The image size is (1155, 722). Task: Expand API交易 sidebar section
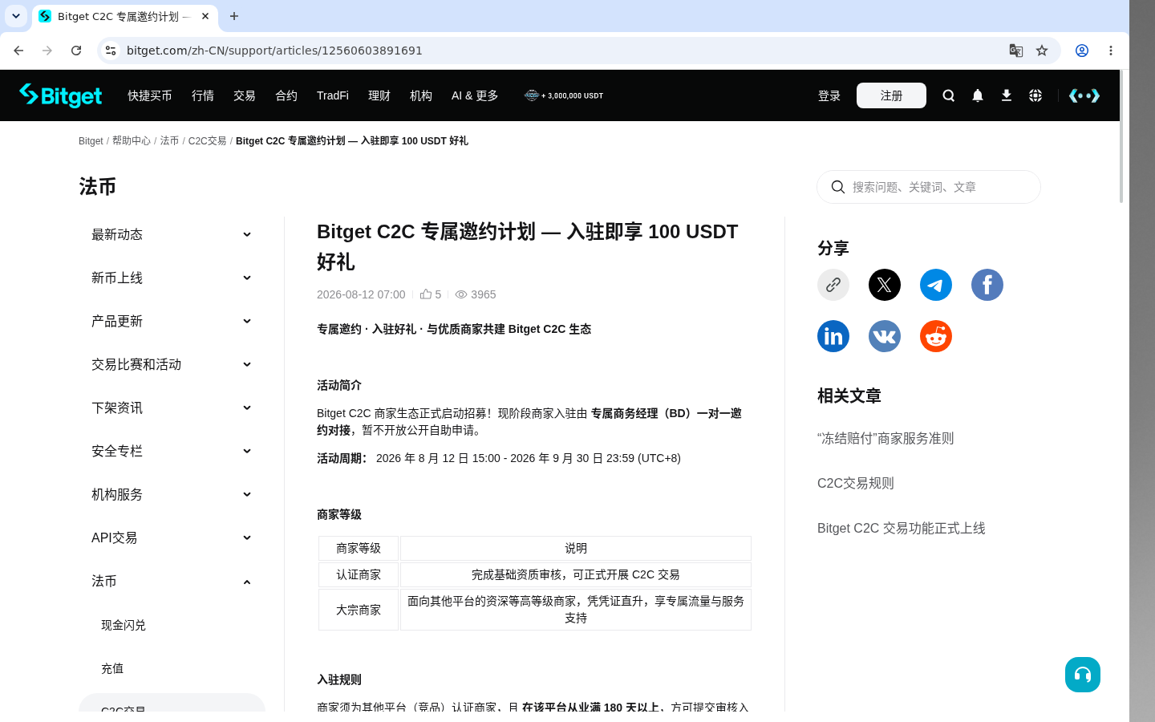[172, 537]
